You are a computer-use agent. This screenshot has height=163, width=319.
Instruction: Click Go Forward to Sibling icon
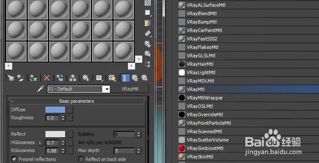tap(144, 78)
